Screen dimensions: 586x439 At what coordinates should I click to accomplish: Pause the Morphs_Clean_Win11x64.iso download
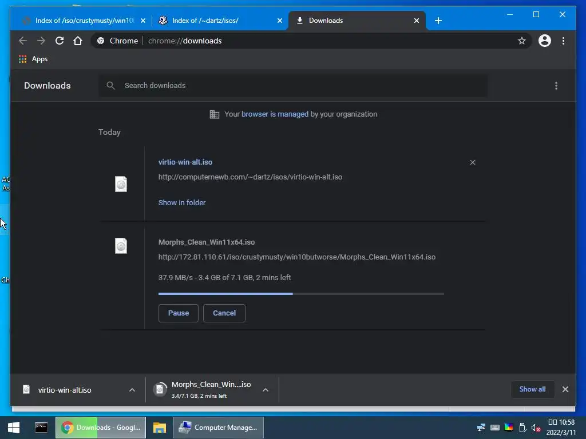coord(179,313)
